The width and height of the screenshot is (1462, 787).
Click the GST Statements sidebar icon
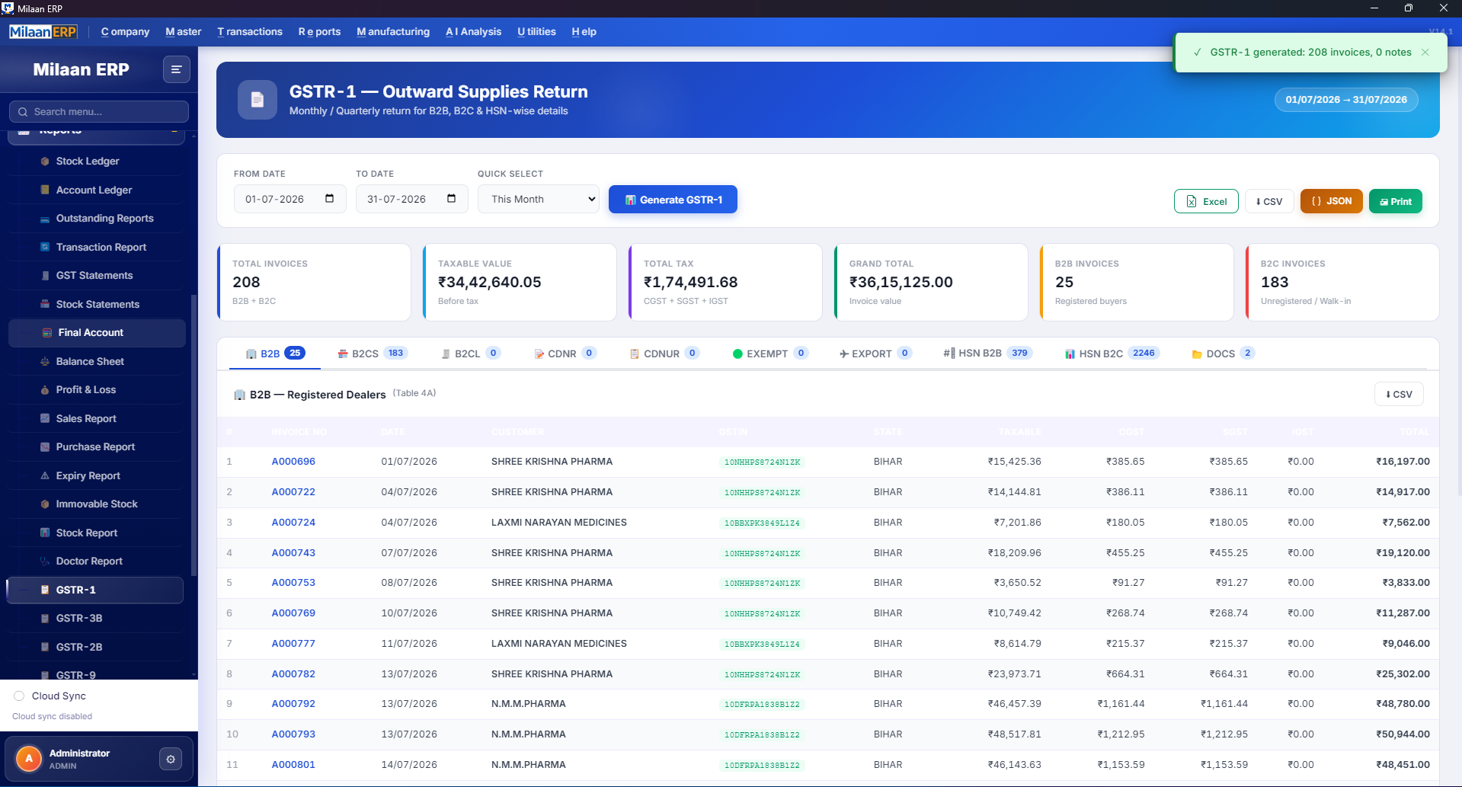tap(45, 276)
